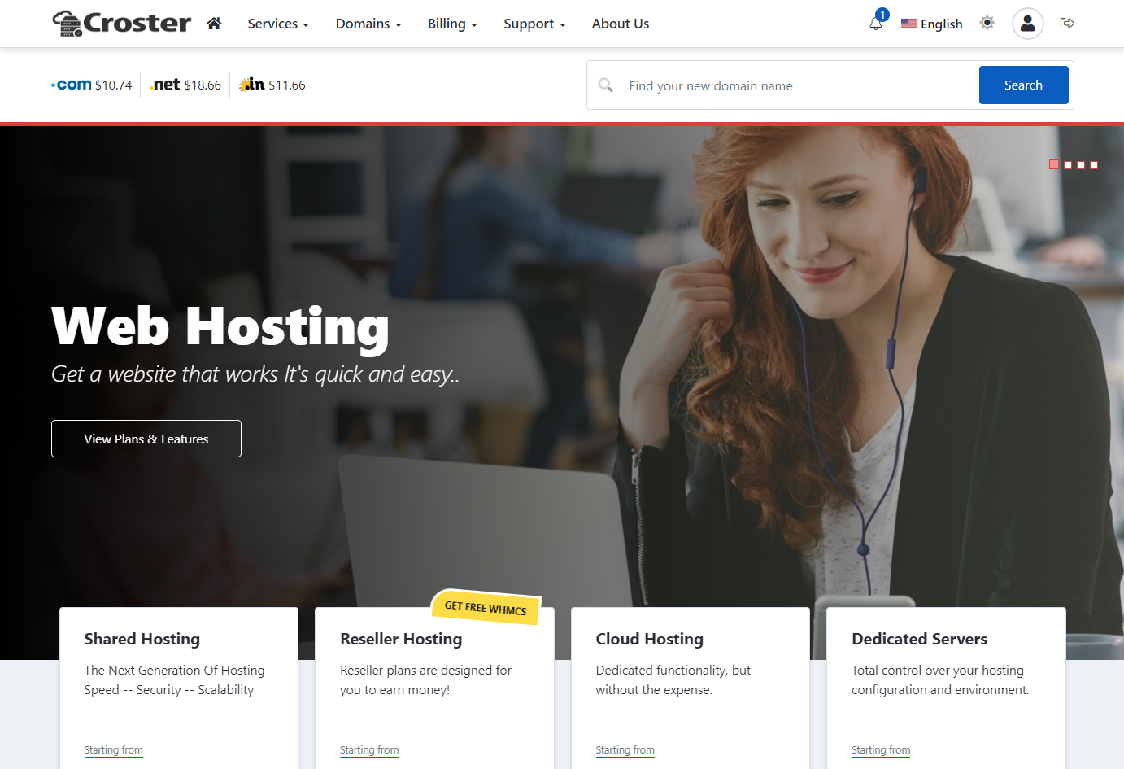Select the last slide indicator dot
The height and width of the screenshot is (769, 1124).
pos(1094,165)
